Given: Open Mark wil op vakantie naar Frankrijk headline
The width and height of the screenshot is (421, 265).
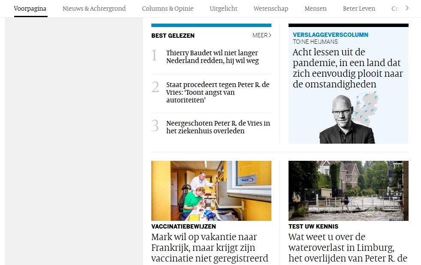Looking at the screenshot, I should point(210,247).
